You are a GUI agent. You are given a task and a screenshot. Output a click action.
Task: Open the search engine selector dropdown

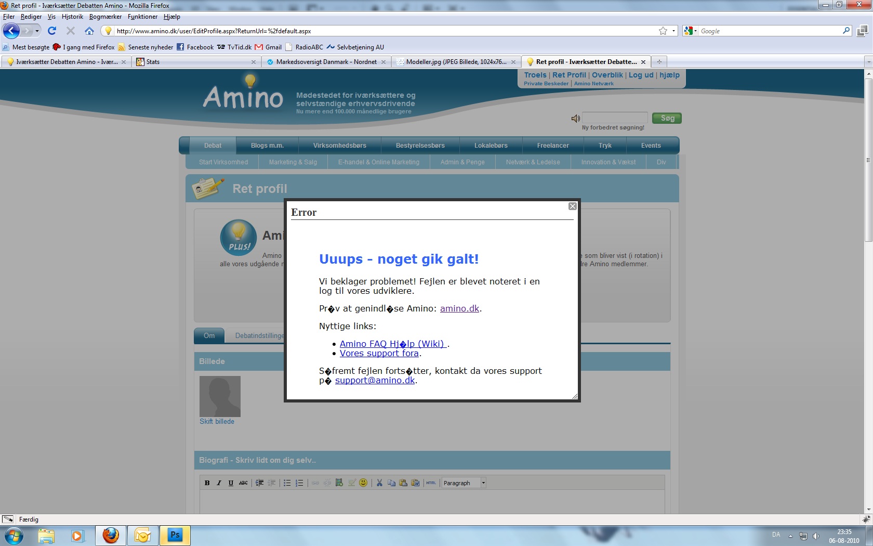point(690,31)
